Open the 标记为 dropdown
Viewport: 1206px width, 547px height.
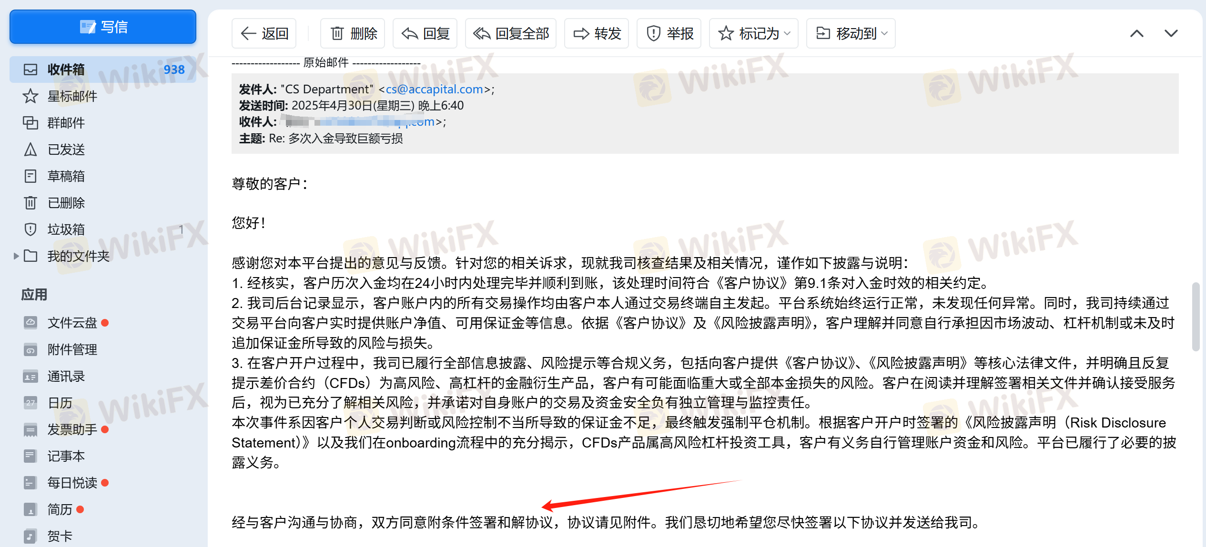[x=754, y=33]
